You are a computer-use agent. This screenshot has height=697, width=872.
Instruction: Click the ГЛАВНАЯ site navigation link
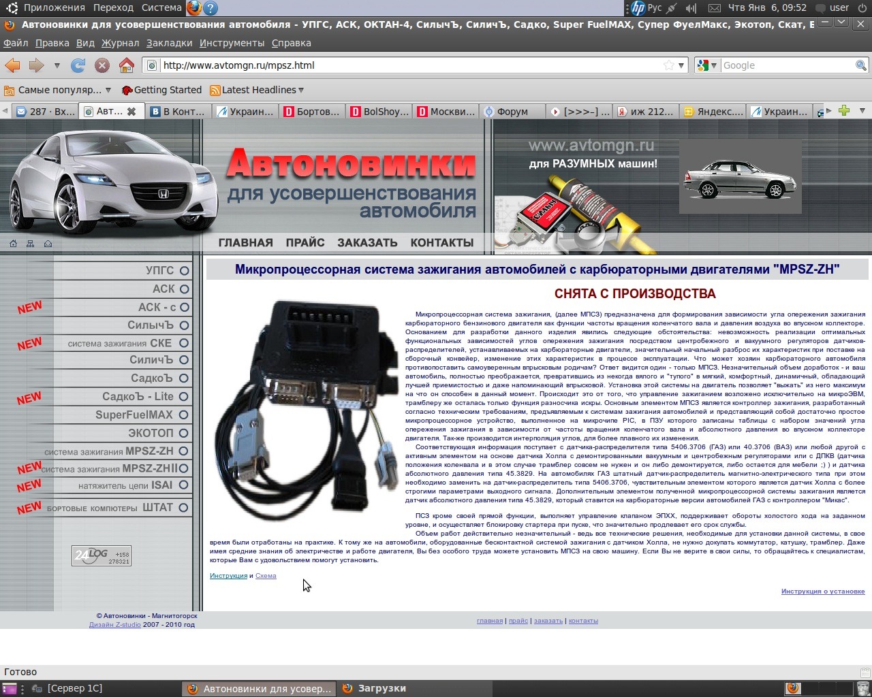click(x=245, y=243)
